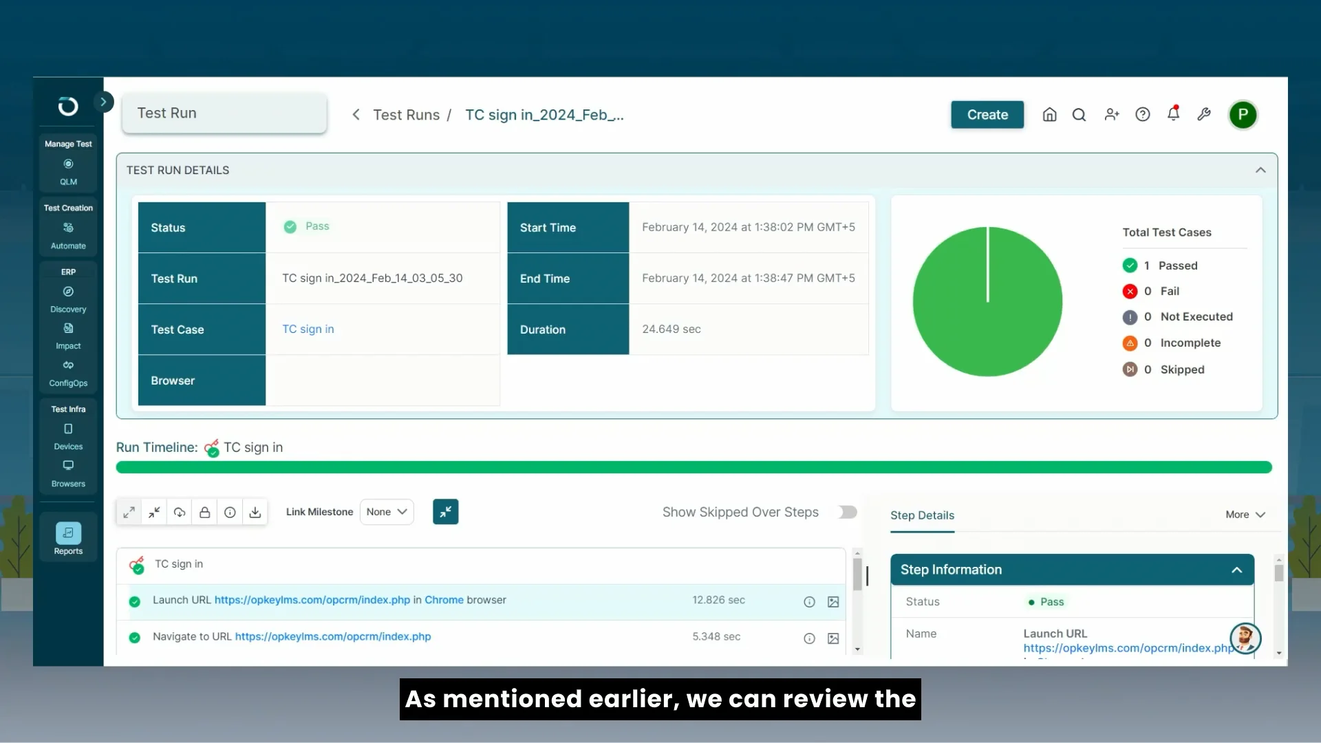The image size is (1321, 743).
Task: Open the More dropdown menu
Action: click(1245, 515)
